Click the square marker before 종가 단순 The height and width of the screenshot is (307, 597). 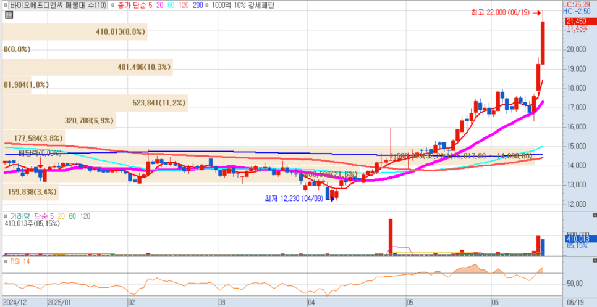click(112, 6)
